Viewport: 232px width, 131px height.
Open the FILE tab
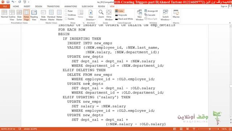[x=5, y=7]
